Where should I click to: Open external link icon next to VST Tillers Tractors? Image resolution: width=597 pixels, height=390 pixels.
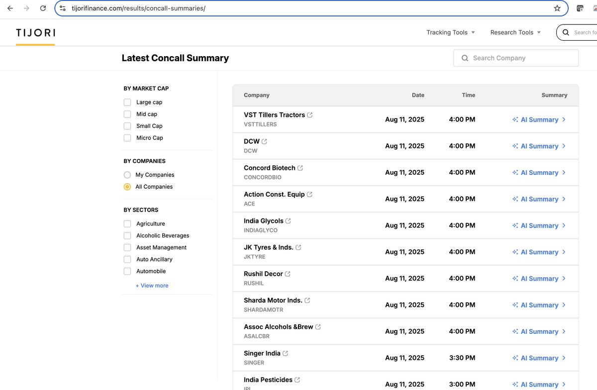(x=310, y=115)
